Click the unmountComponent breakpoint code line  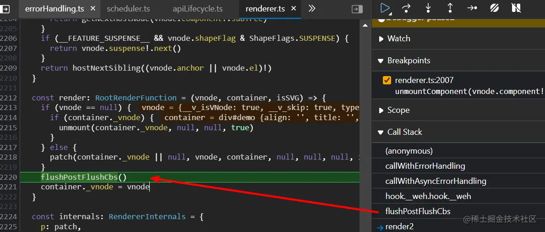pyautogui.click(x=469, y=92)
